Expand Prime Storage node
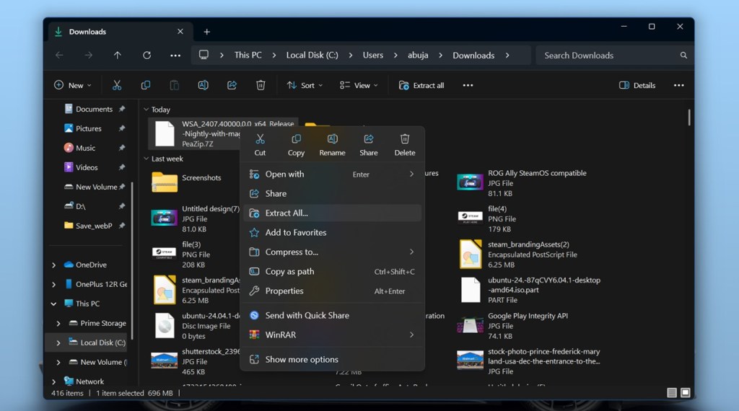 (58, 324)
